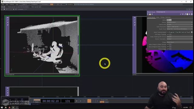Open red circular app in taskbar
194x109 pixels.
pos(9,107)
